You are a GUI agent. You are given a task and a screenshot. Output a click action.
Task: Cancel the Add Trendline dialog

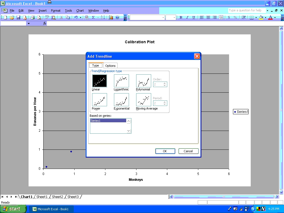(x=188, y=151)
